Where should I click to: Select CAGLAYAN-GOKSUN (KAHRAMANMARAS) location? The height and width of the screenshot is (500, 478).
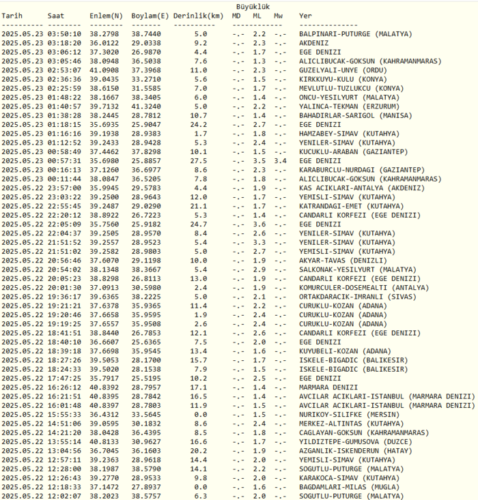364,433
